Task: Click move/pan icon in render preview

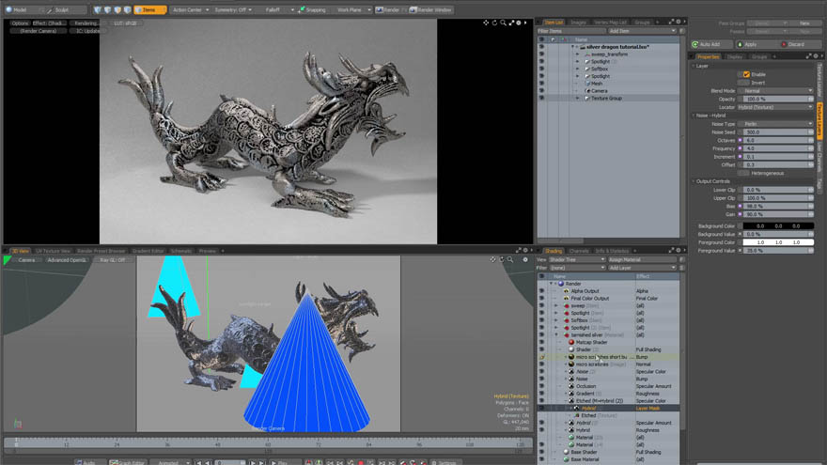Action: (486, 23)
